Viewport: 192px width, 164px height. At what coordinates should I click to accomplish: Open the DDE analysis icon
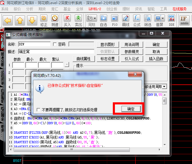coord(171,20)
